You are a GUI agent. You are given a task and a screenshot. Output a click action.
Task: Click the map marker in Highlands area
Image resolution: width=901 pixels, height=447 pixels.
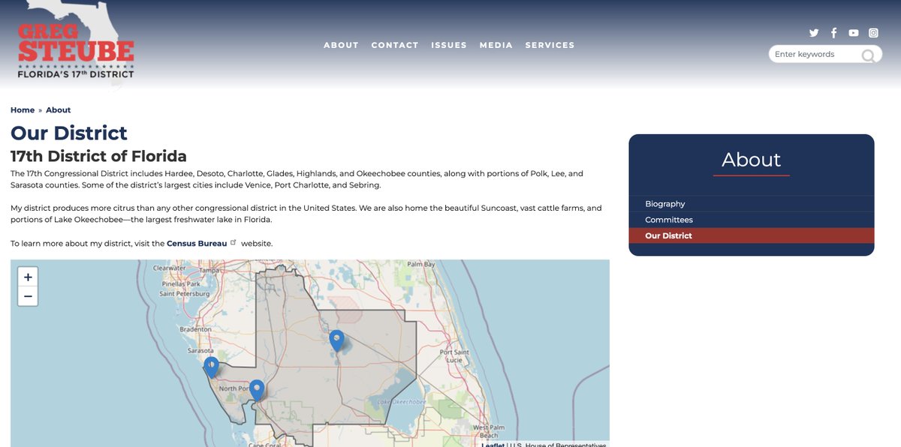coord(337,341)
